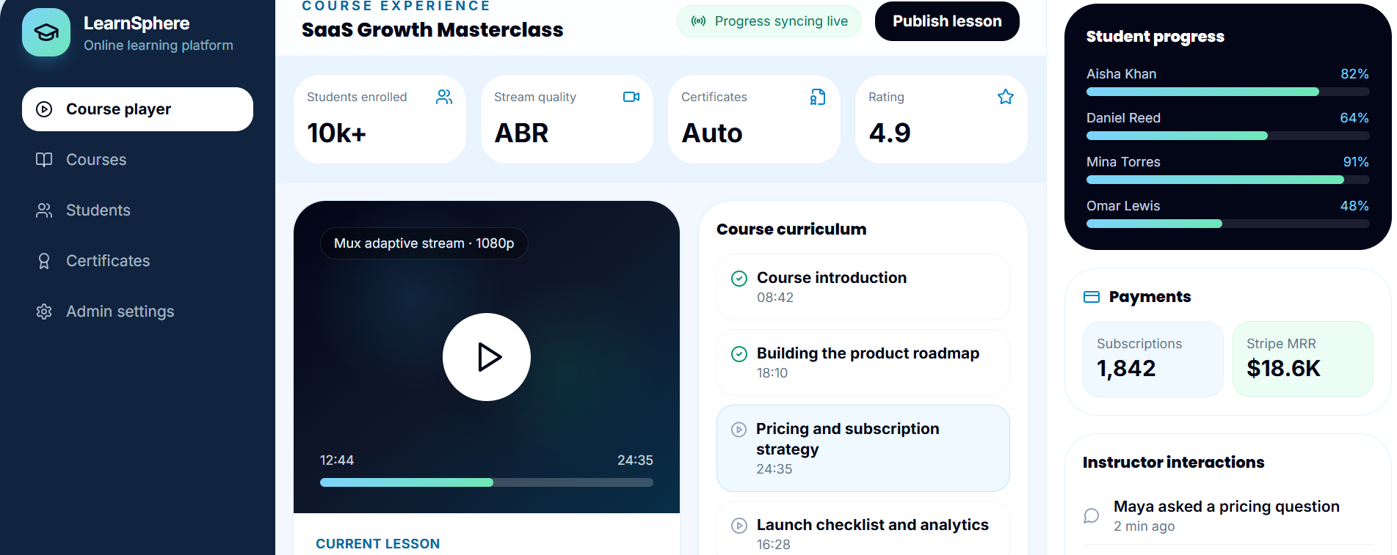The image size is (1397, 555).
Task: Click the LearnSphere graduation cap logo
Action: pyautogui.click(x=46, y=32)
